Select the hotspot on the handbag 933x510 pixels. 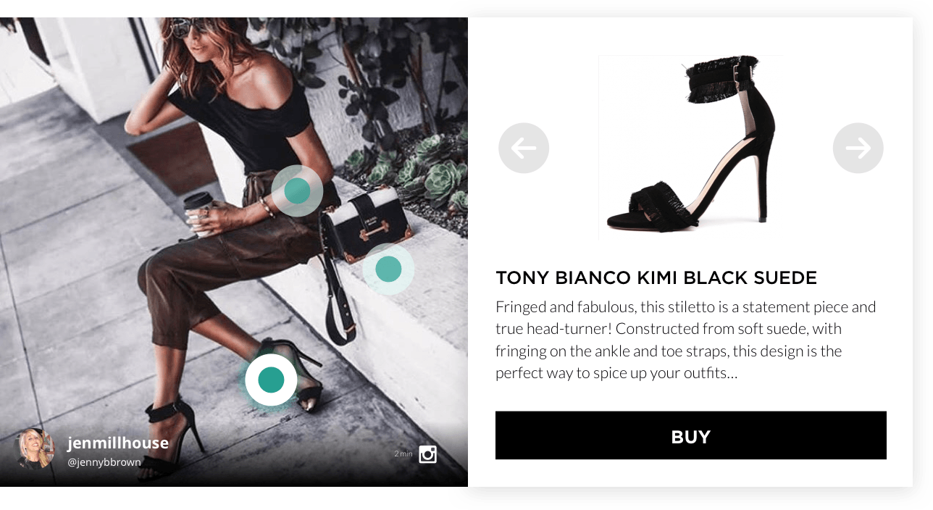[388, 269]
